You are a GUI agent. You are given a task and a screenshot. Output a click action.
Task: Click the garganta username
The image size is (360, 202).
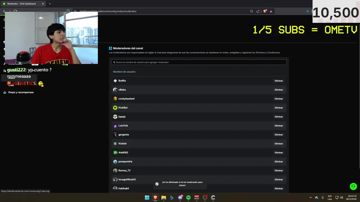(123, 135)
